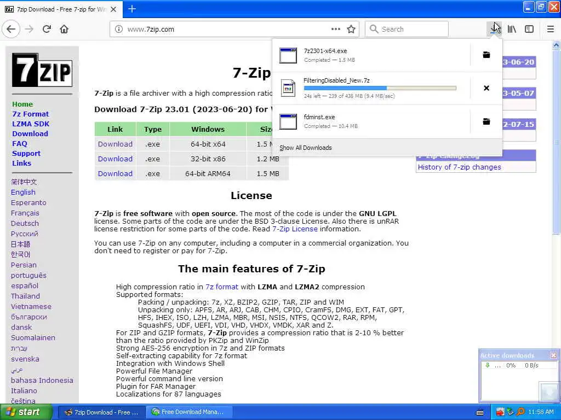
Task: Select the 7zip Download browser tab
Action: pos(61,9)
